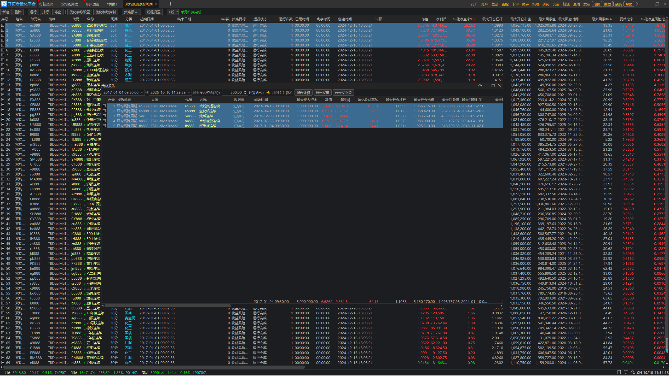Click the plus icon to add new tab
The height and width of the screenshot is (376, 669).
pyautogui.click(x=170, y=4)
